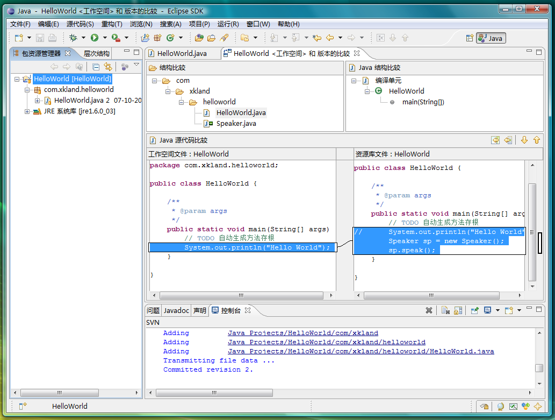555x420 pixels.
Task: Click Copy All Non-Conflicting Changes icon in compare pane
Action: [495, 140]
